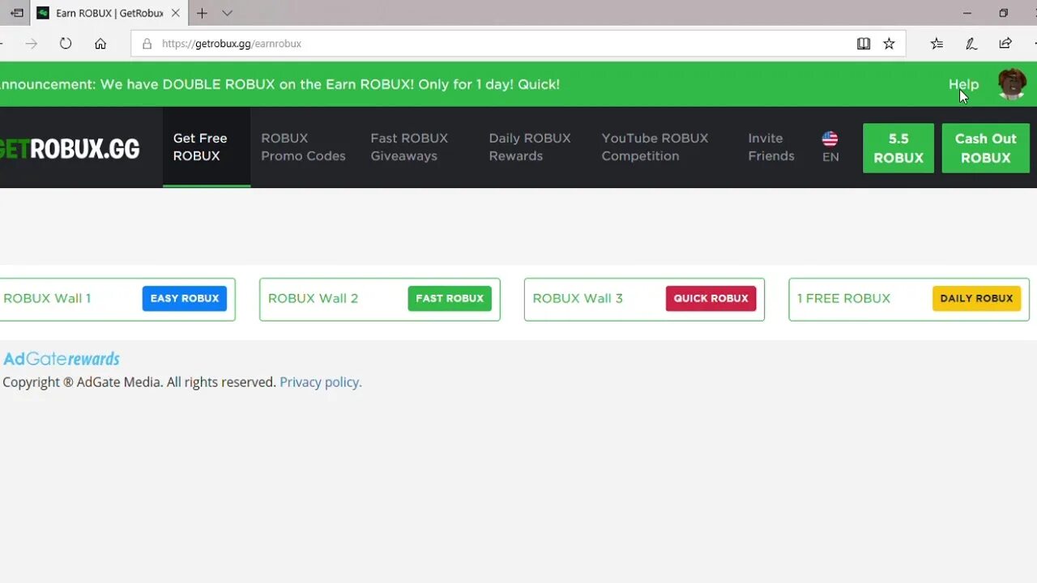The height and width of the screenshot is (583, 1037).
Task: Set tabs aside icon
Action: [x=16, y=13]
